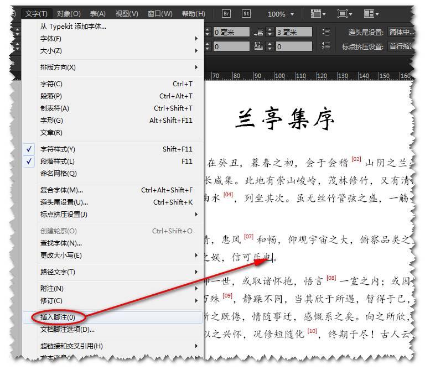Open the Adobe Stock (St) icon

pyautogui.click(x=246, y=13)
